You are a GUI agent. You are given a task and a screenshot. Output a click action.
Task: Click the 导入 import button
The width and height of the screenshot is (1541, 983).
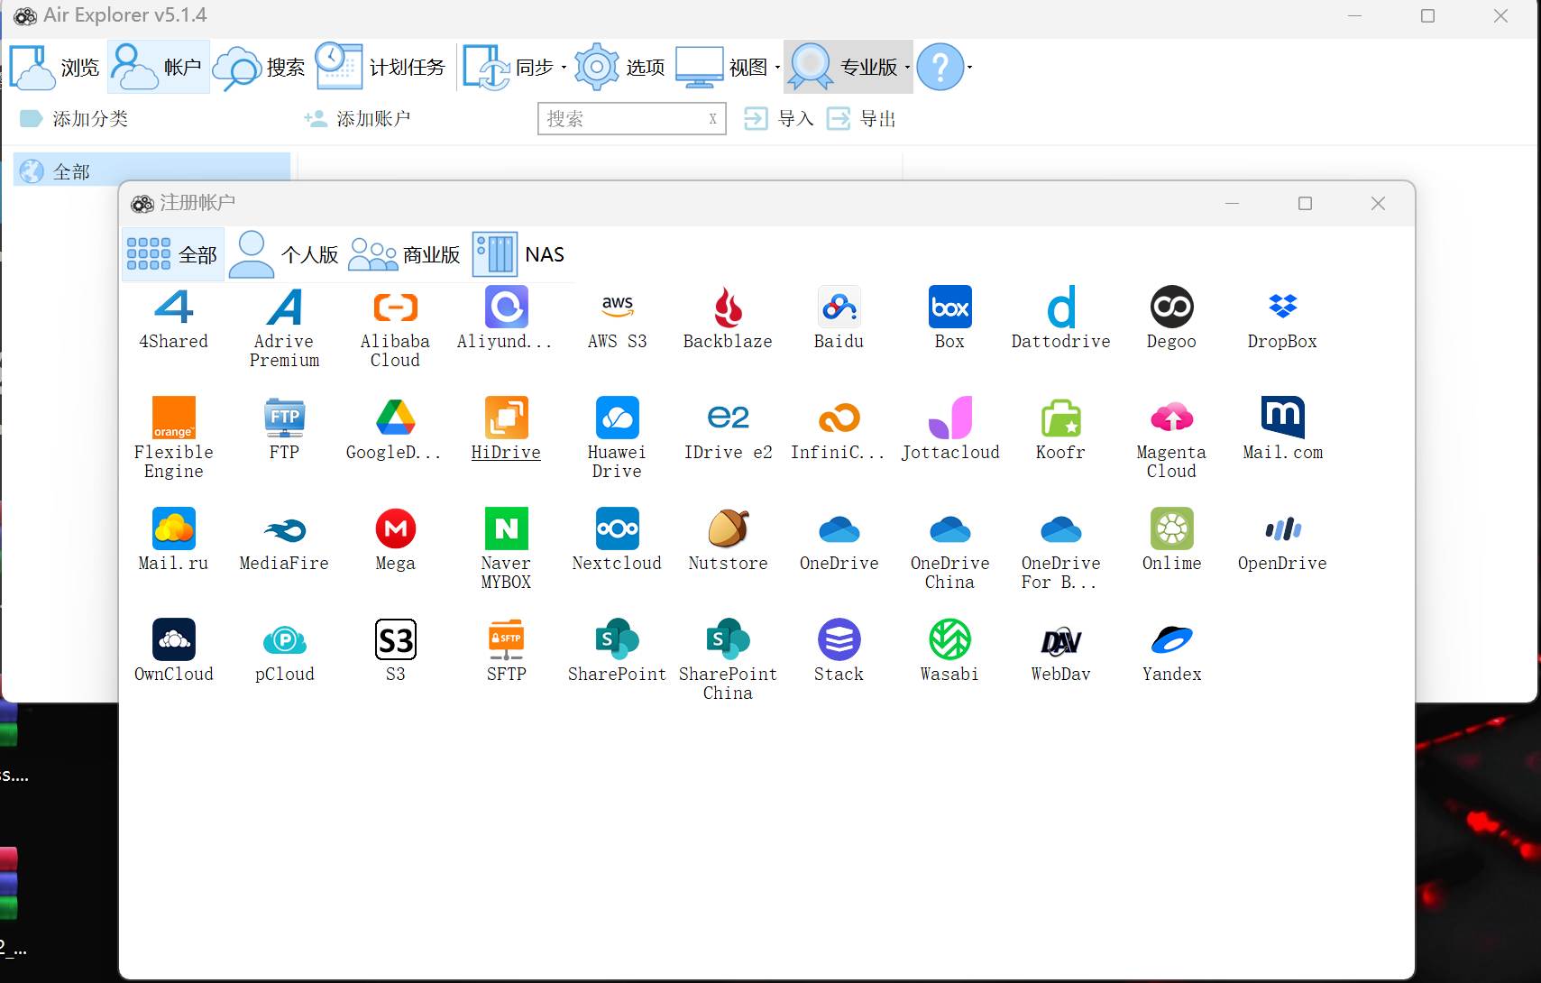(779, 119)
